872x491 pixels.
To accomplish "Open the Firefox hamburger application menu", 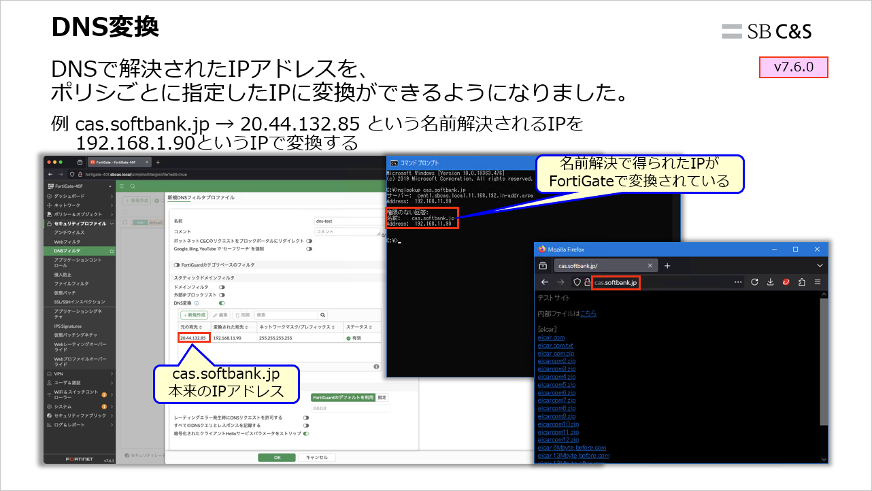I will pyautogui.click(x=818, y=282).
